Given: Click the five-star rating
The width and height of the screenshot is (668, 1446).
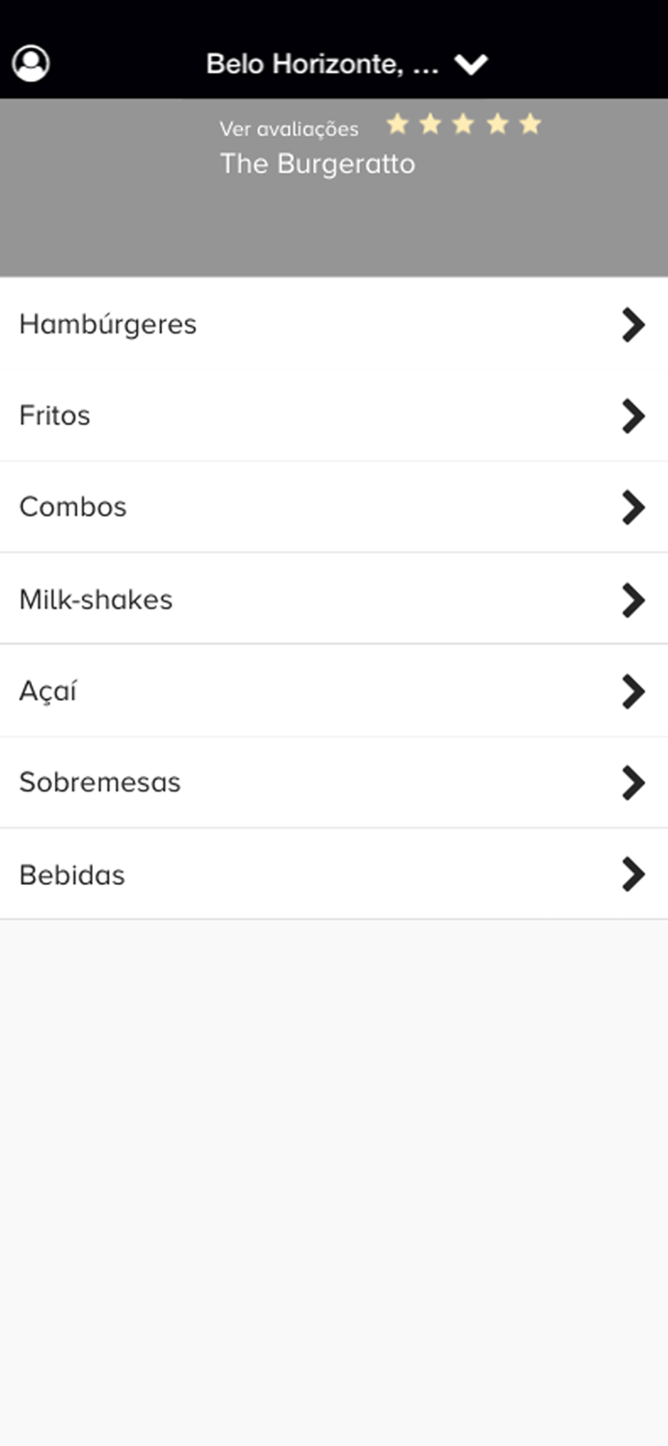Looking at the screenshot, I should 464,124.
